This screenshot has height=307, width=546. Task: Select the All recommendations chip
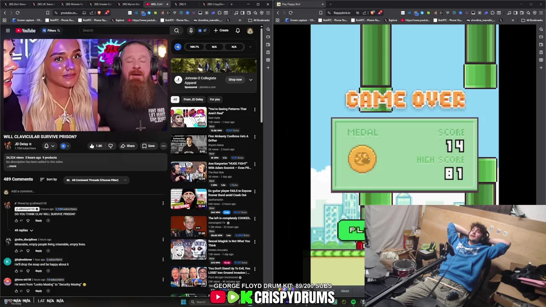(175, 99)
